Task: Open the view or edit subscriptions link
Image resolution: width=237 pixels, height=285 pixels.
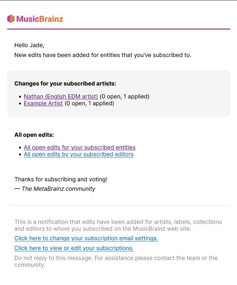Action: pos(74,248)
